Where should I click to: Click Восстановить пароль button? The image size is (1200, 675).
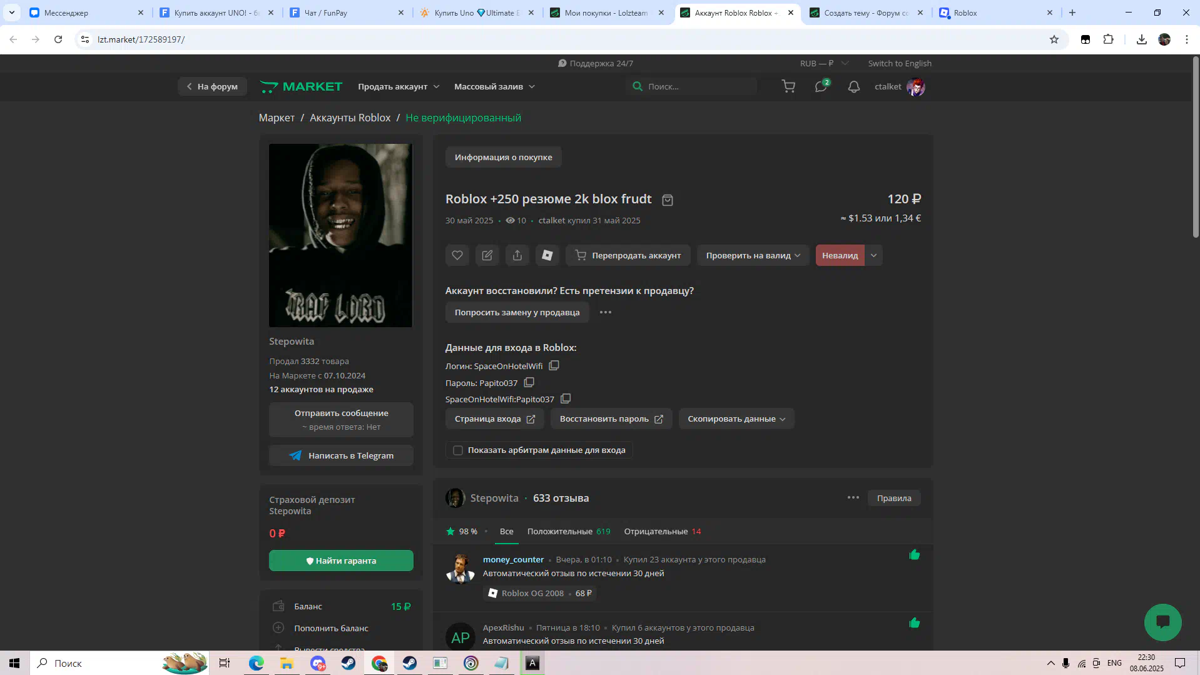click(611, 419)
